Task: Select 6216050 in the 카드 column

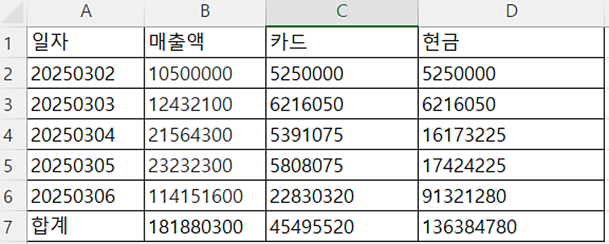Action: (x=342, y=104)
